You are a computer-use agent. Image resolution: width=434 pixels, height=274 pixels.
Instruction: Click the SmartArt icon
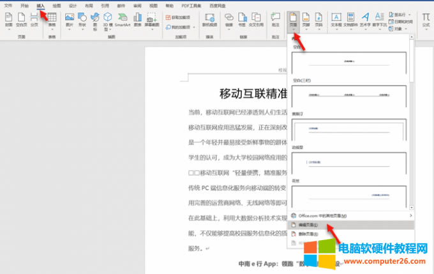pos(123,19)
